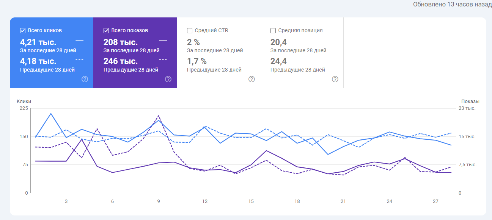
Task: Click help icon on Всего кликов card
Action: [85, 79]
